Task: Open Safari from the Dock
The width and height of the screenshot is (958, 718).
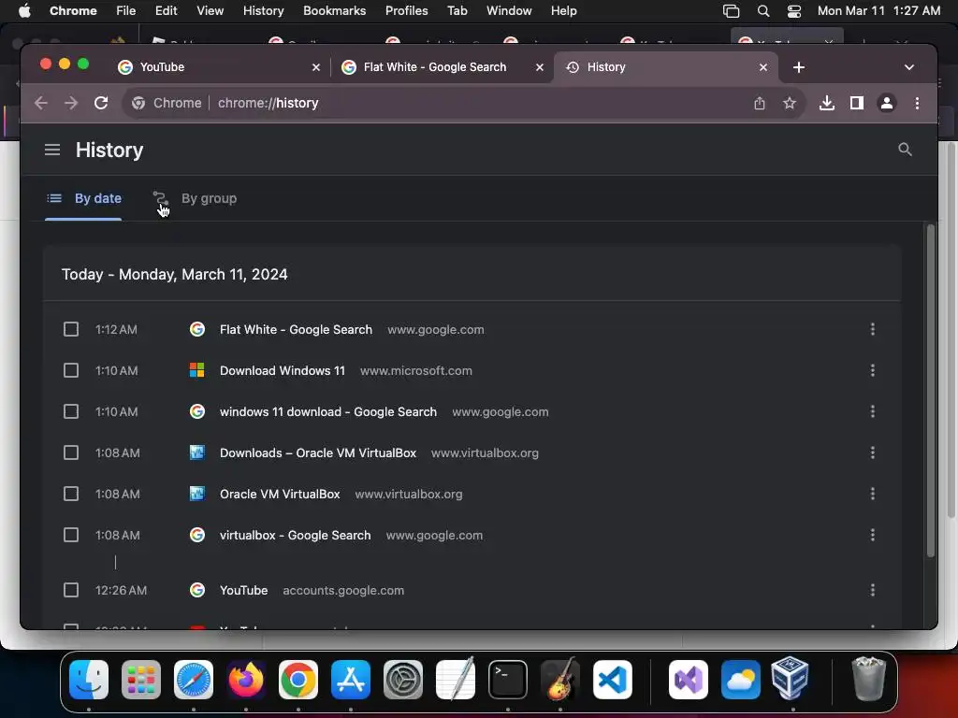Action: point(194,679)
